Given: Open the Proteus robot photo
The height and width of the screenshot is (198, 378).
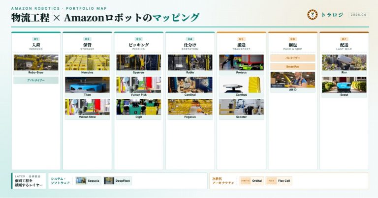Looking at the screenshot, I should [241, 62].
